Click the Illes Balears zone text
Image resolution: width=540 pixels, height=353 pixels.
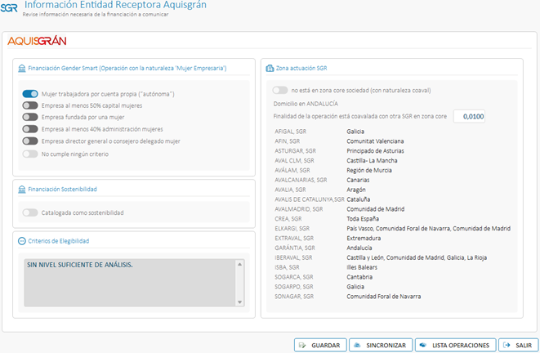tap(362, 267)
